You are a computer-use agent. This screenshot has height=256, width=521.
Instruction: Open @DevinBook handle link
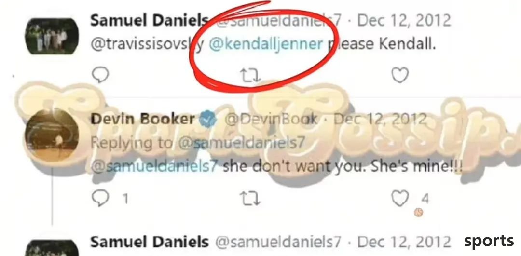tap(271, 119)
